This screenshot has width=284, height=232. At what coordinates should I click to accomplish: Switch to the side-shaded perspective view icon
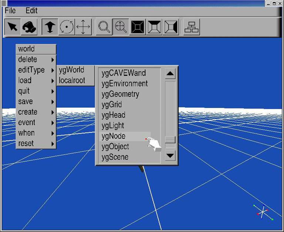tap(171, 27)
